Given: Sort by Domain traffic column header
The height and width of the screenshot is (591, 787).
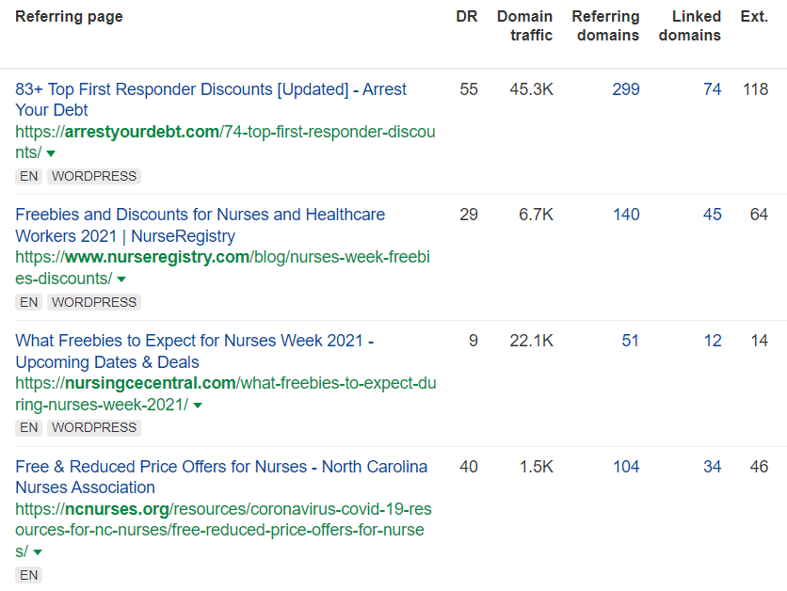Looking at the screenshot, I should point(524,26).
